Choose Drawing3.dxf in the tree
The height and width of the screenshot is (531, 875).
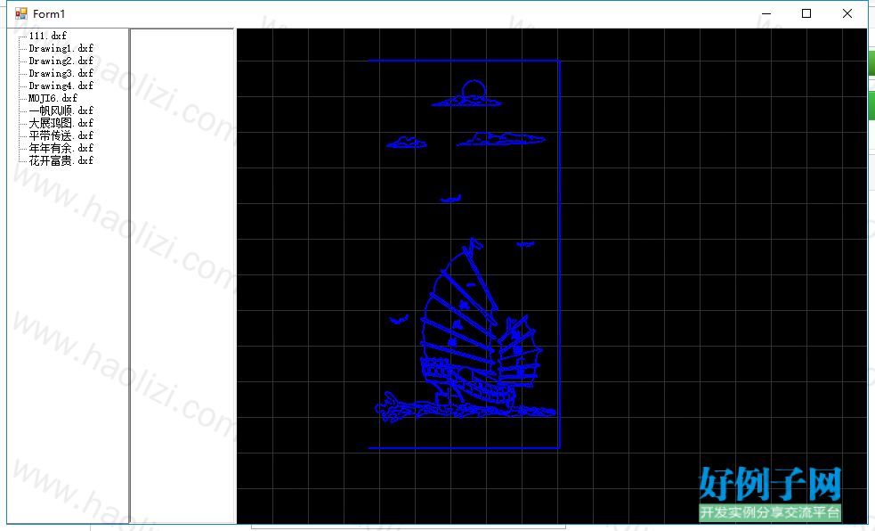click(61, 73)
